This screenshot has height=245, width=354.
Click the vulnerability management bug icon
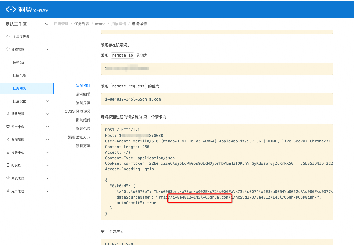click(8, 140)
